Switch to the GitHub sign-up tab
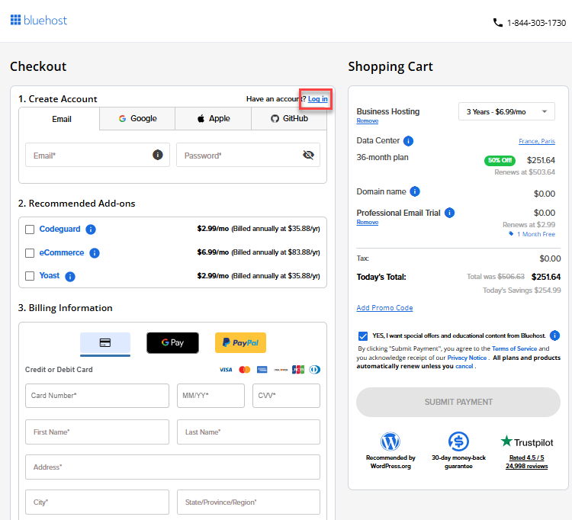Screen dimensions: 572x520 point(289,118)
